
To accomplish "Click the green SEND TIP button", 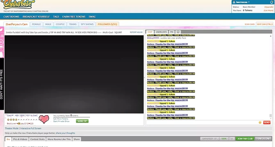I will (82, 121).
